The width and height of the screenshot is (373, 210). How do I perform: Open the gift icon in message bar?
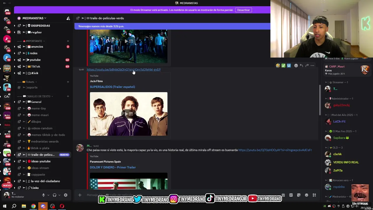(x=283, y=195)
